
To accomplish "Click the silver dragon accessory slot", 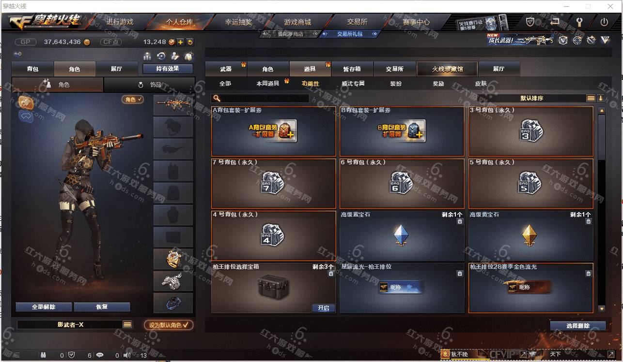I will pyautogui.click(x=173, y=281).
